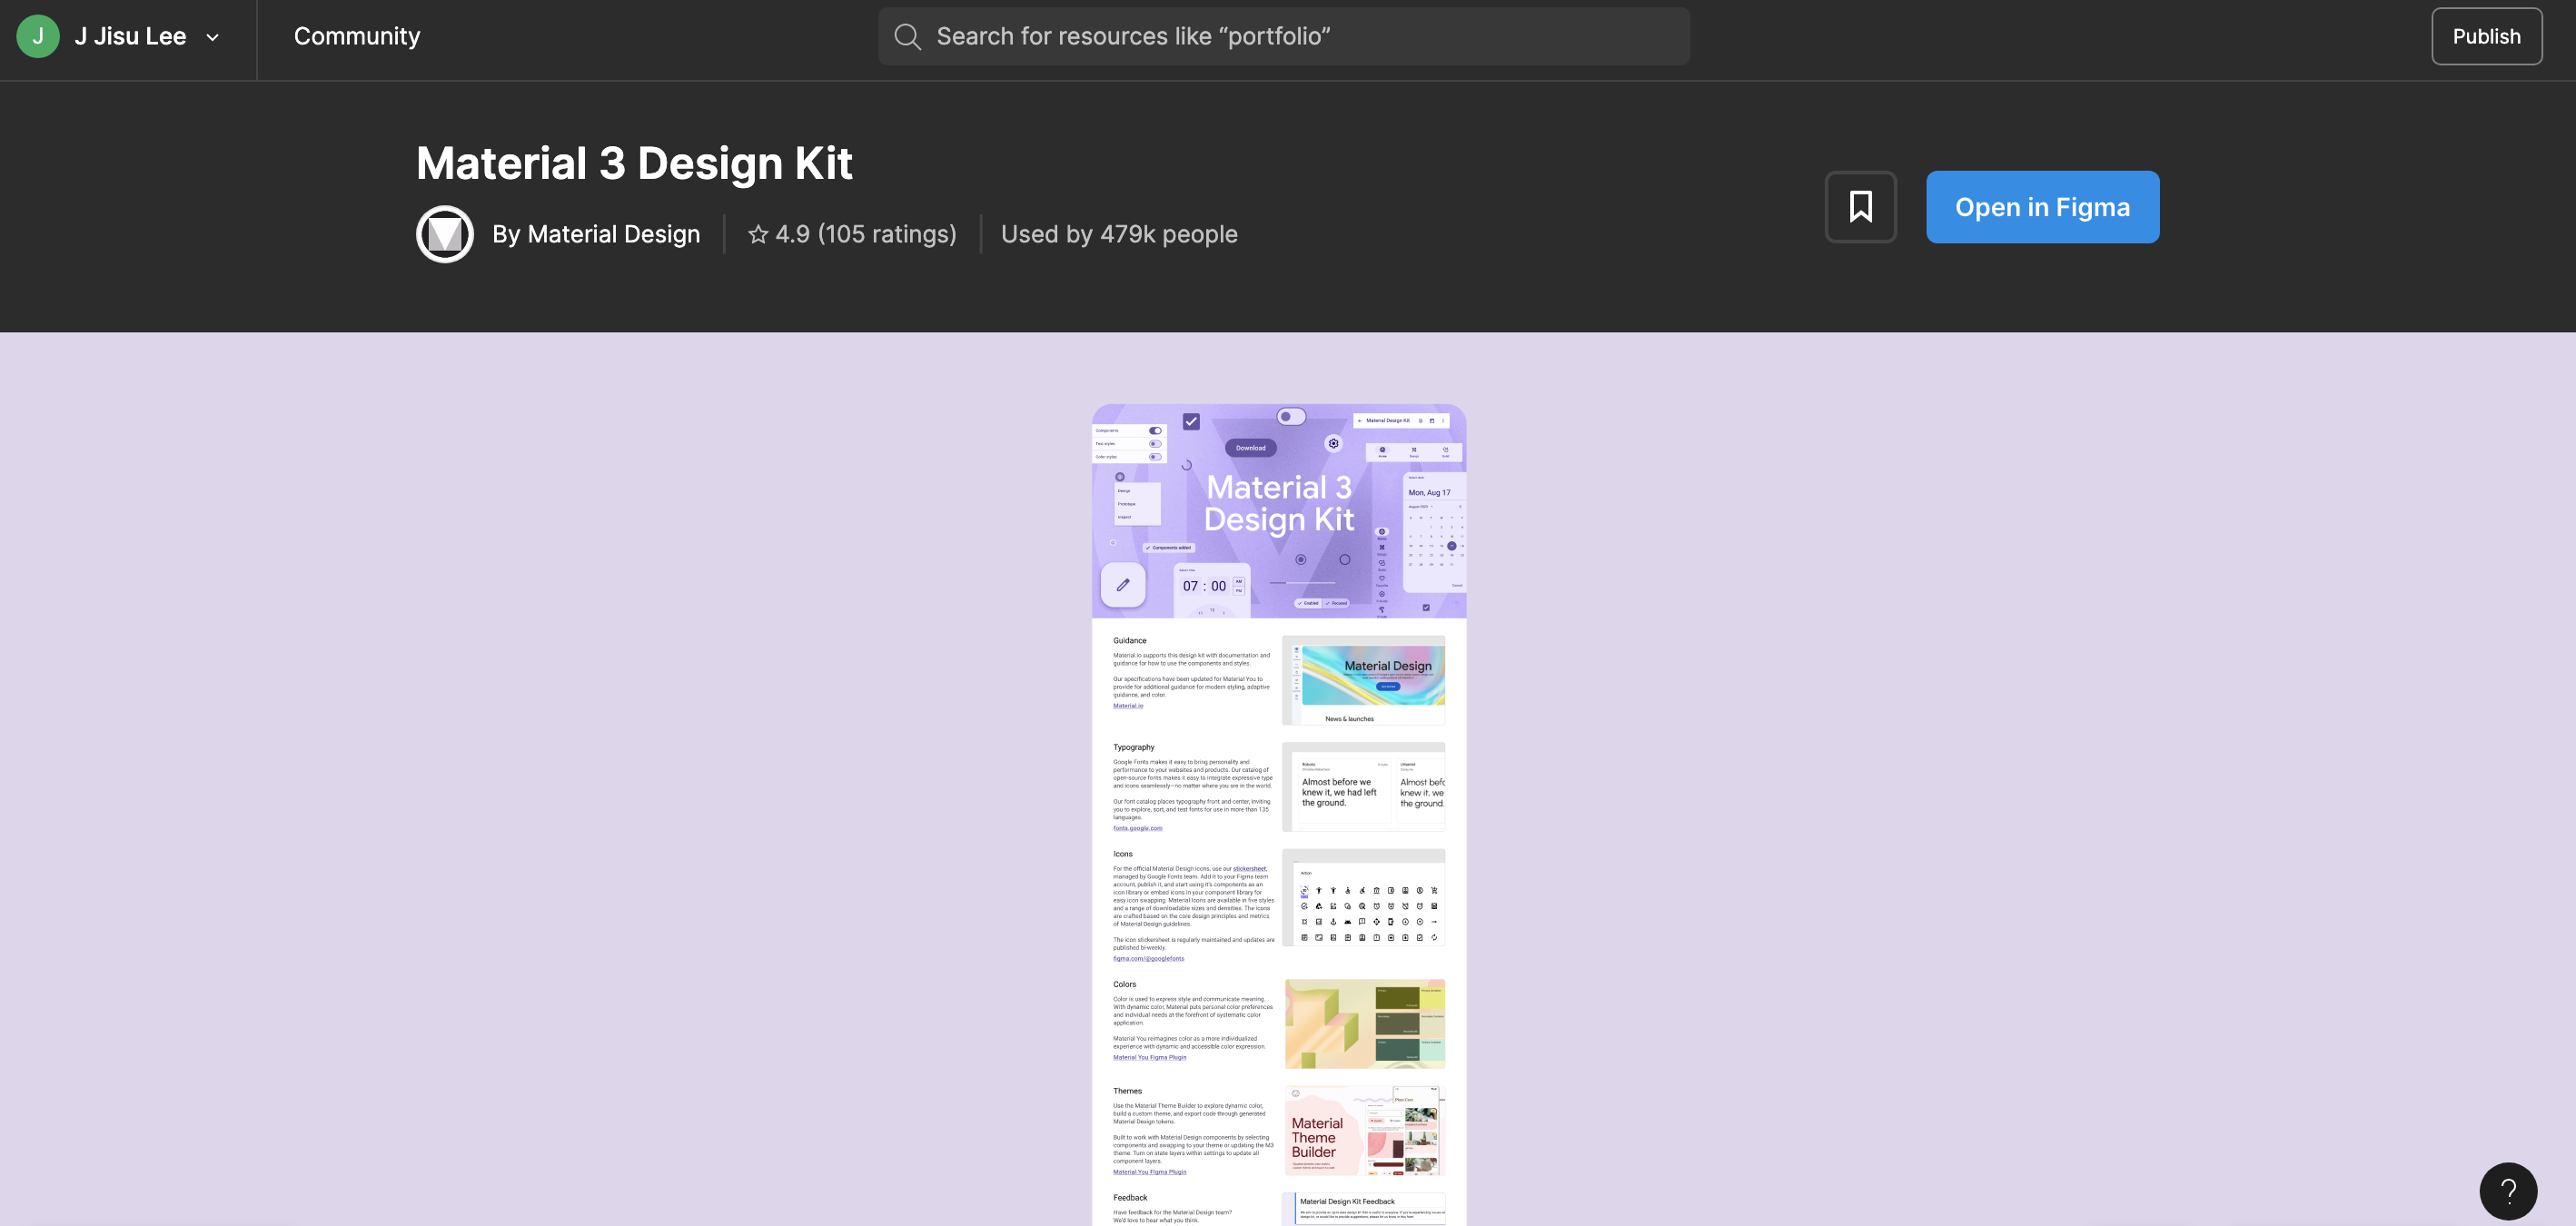Bookmark this file with the save icon
2576x1226 pixels.
1861,207
